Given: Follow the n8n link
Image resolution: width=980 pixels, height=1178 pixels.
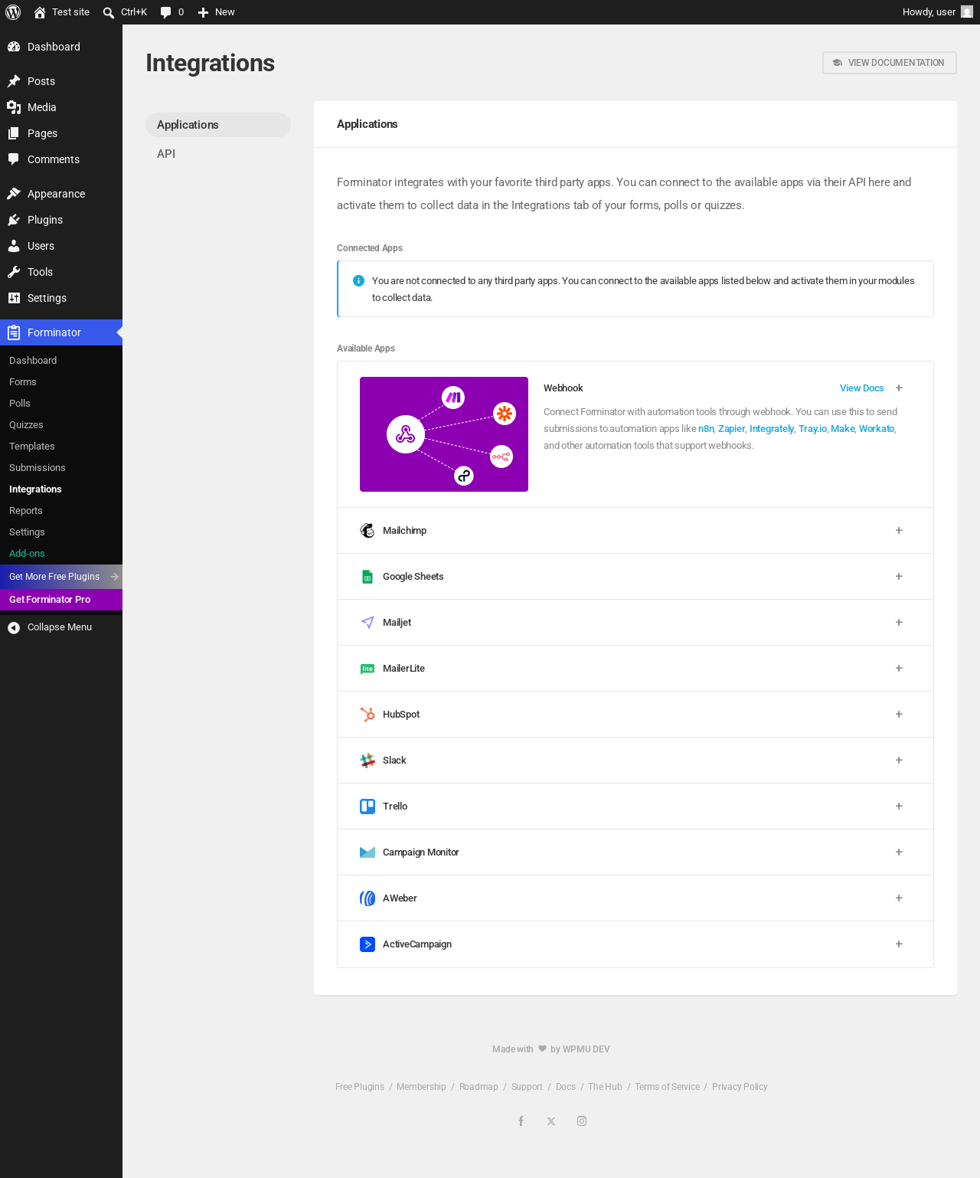Looking at the screenshot, I should [x=706, y=429].
